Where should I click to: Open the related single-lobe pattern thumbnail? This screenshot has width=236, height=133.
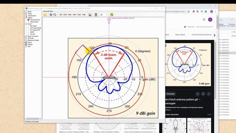click(x=175, y=126)
